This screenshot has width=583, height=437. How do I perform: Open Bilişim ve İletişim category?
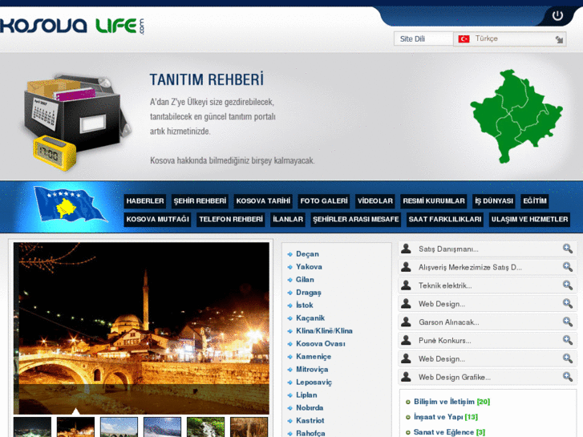click(x=451, y=402)
